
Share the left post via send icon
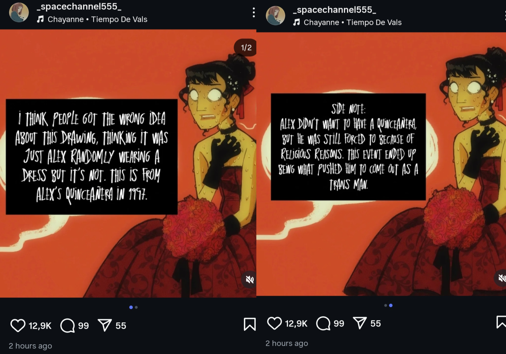(x=104, y=325)
